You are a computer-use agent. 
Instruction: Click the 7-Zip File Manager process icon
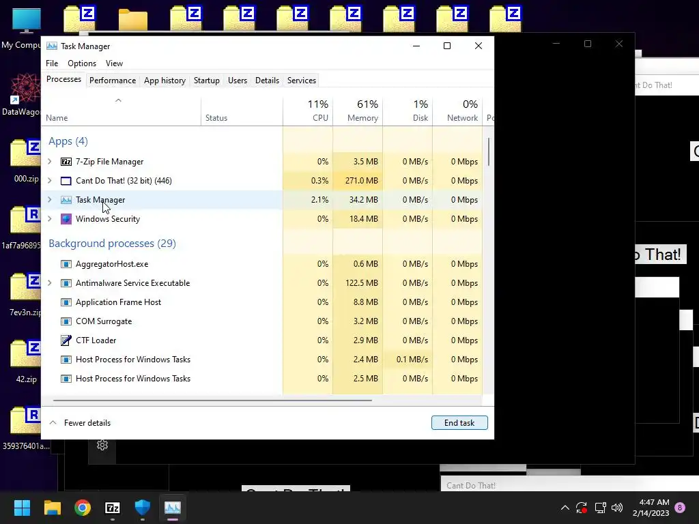coord(66,162)
